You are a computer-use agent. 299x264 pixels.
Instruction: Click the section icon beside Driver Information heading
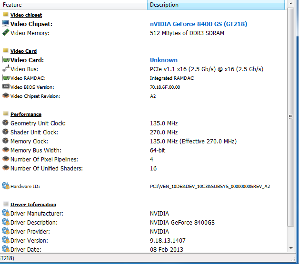[6, 204]
